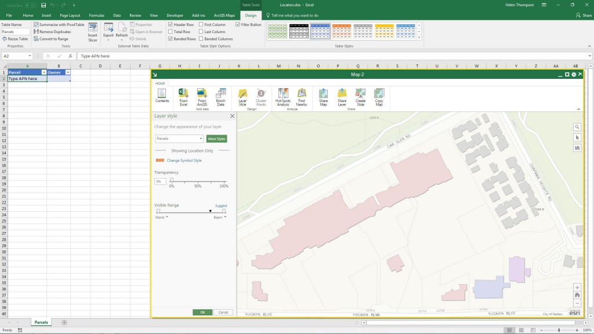Uncheck the Header Row option
Screen dimensions: 594x334
point(171,24)
